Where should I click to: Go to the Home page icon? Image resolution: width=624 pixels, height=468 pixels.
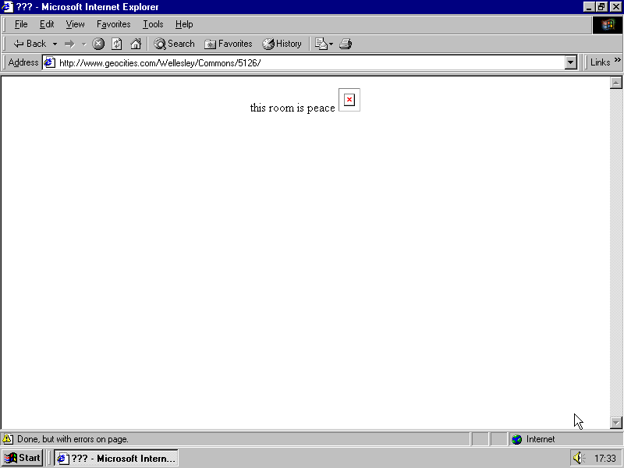[136, 44]
